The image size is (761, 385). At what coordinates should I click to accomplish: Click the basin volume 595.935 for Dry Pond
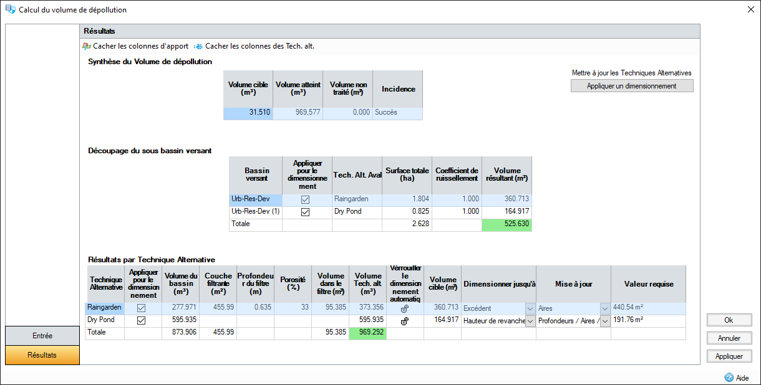(181, 321)
